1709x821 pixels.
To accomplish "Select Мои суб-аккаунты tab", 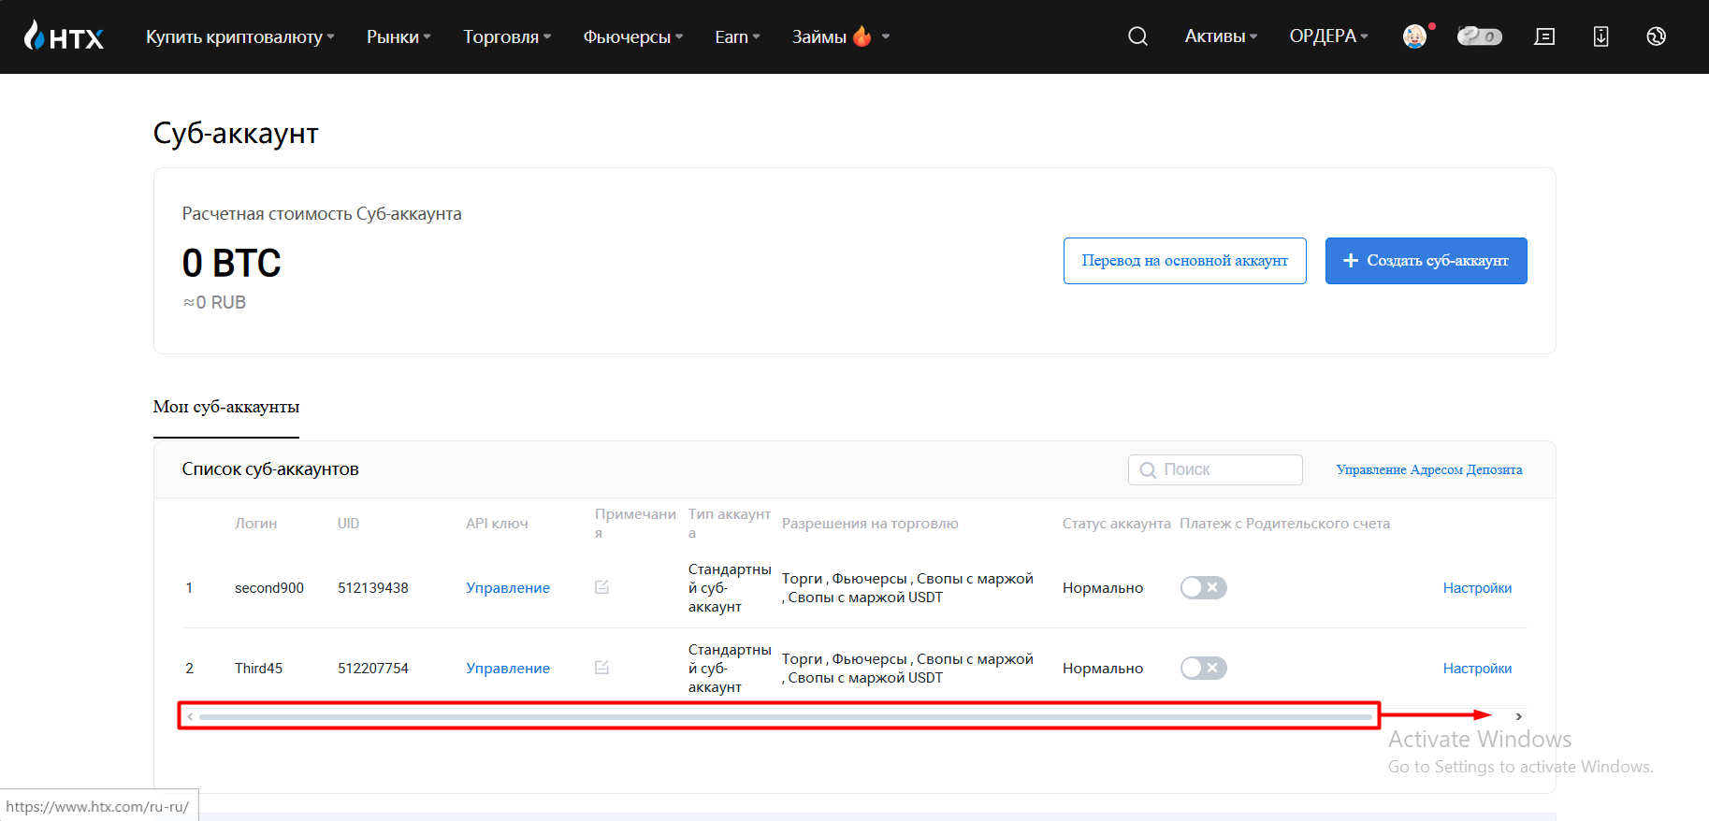I will pyautogui.click(x=226, y=407).
